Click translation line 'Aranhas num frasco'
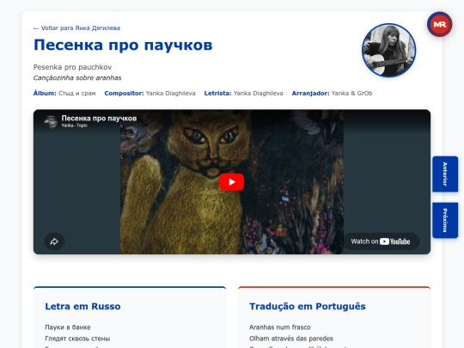The width and height of the screenshot is (464, 348). pos(280,327)
